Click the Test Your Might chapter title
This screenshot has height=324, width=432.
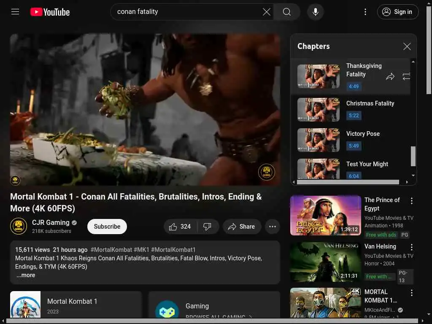(x=367, y=164)
